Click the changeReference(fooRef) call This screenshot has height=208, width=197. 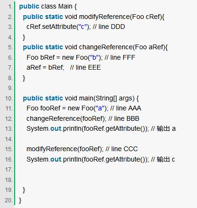pos(66,118)
